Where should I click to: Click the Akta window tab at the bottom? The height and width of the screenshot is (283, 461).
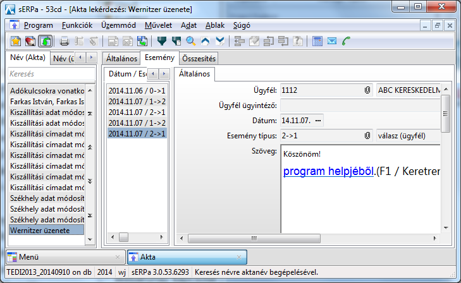point(187,257)
